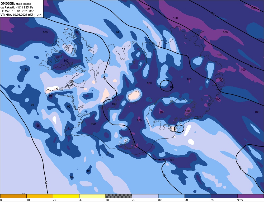Click the 20–30 yellow legend swatch
The width and height of the screenshot is (264, 202).
click(66, 196)
